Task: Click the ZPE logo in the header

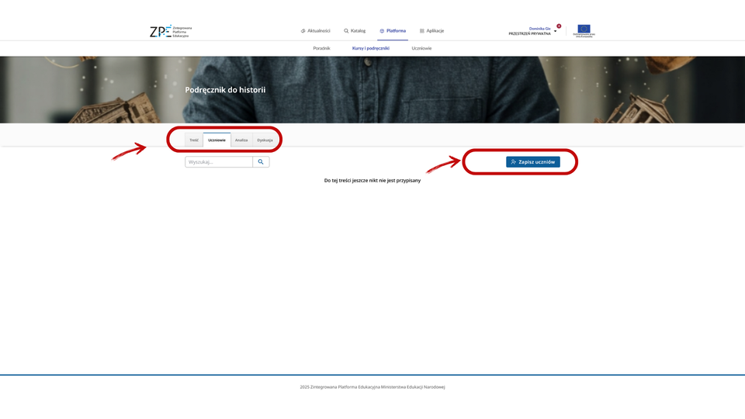Action: pos(170,31)
